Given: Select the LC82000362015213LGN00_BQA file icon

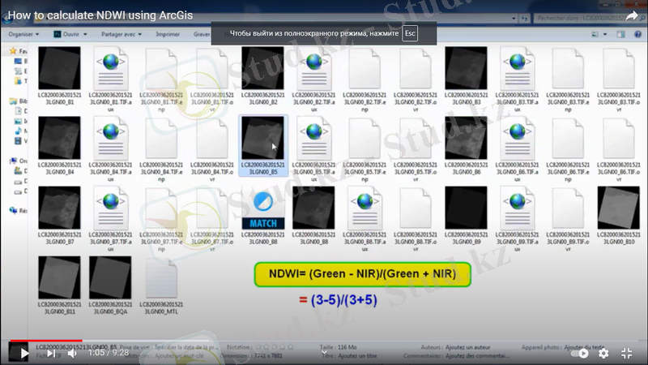Looking at the screenshot, I should (109, 277).
